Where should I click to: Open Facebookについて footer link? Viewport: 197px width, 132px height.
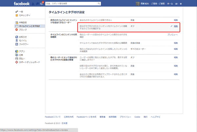pos(53,117)
